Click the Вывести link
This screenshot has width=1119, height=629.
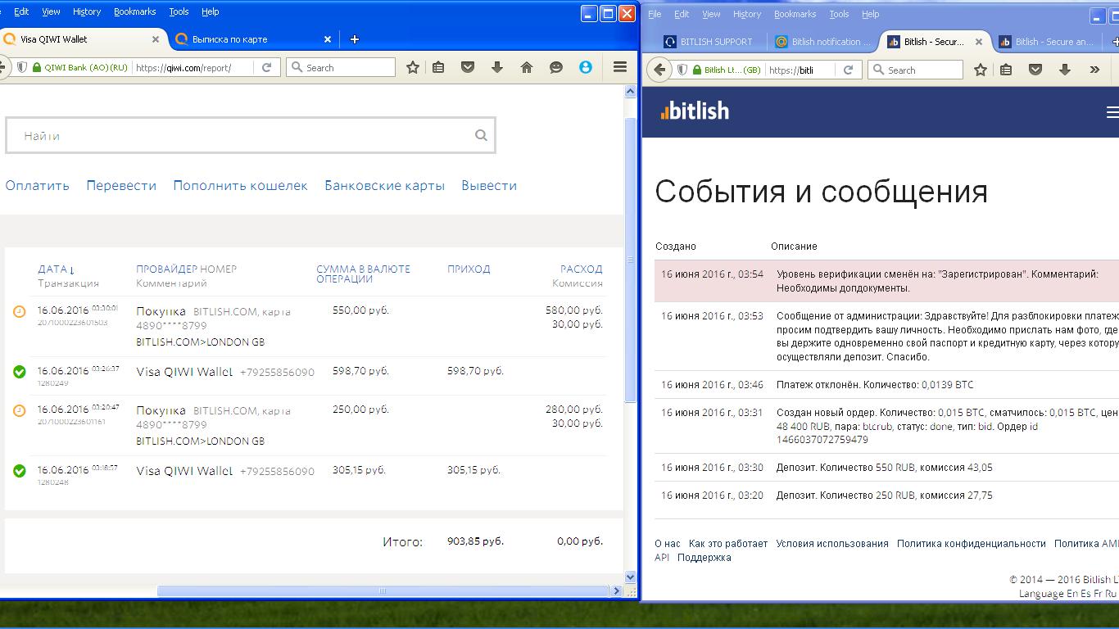click(489, 186)
